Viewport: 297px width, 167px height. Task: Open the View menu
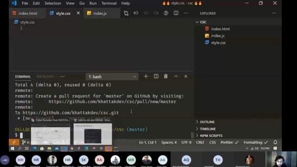pyautogui.click(x=70, y=3)
